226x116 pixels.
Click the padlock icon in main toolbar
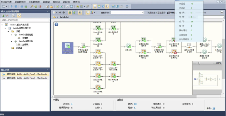coord(51,7)
